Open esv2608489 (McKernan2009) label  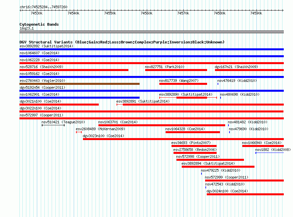[100, 129]
